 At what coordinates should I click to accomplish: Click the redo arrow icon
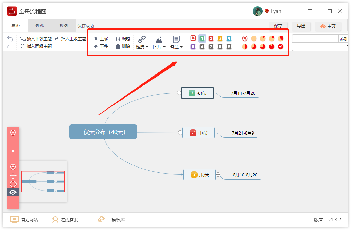click(10, 46)
